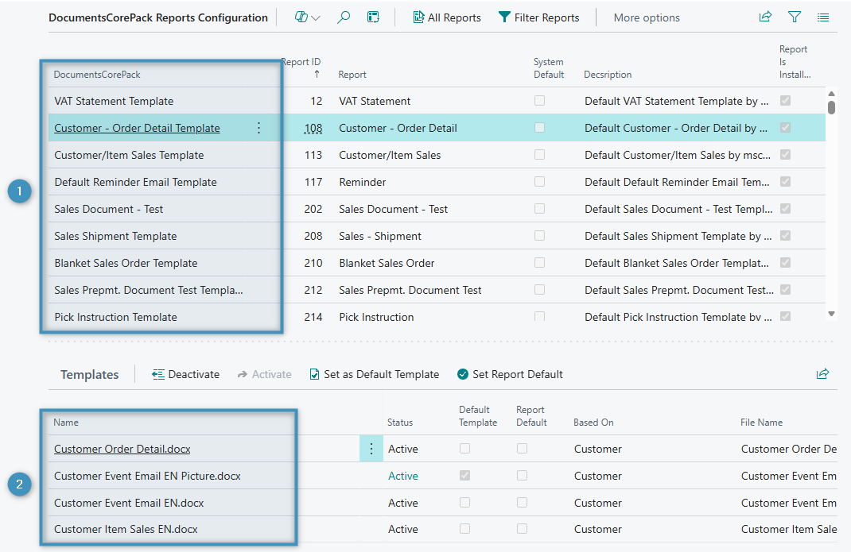Click the page layout icon beside search
This screenshot has width=851, height=552.
(x=373, y=17)
